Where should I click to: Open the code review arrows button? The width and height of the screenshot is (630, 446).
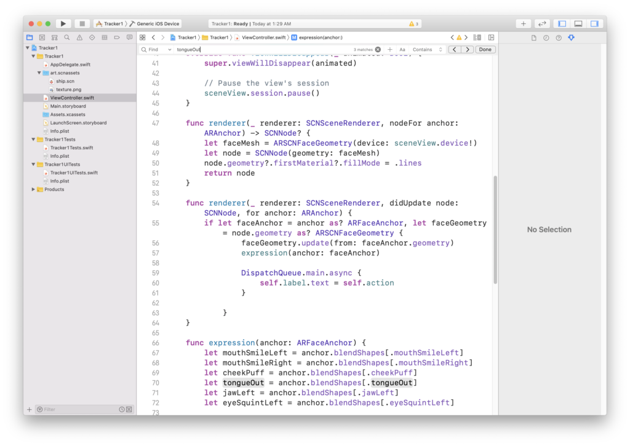[x=542, y=23]
